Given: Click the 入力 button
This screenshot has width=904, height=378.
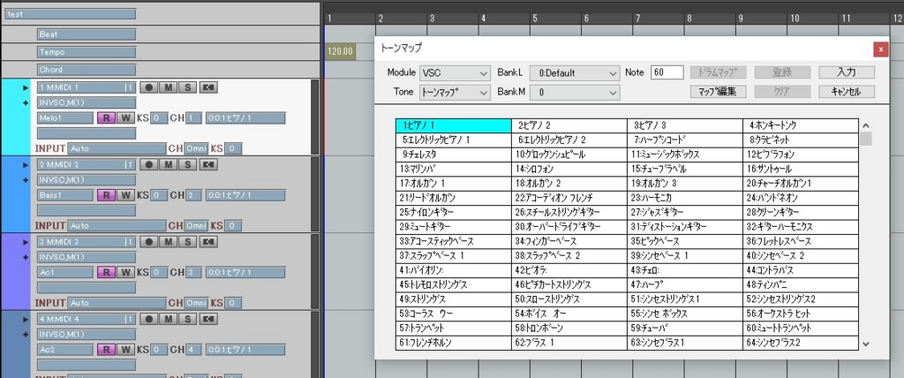Looking at the screenshot, I should coord(847,72).
